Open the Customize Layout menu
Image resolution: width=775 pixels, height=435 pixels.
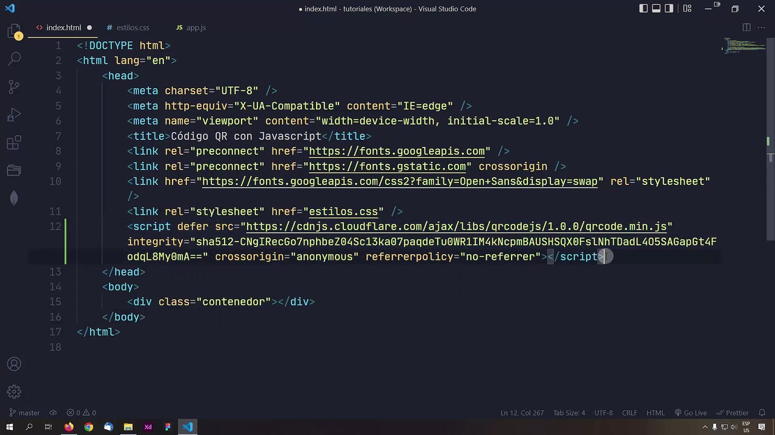point(687,8)
